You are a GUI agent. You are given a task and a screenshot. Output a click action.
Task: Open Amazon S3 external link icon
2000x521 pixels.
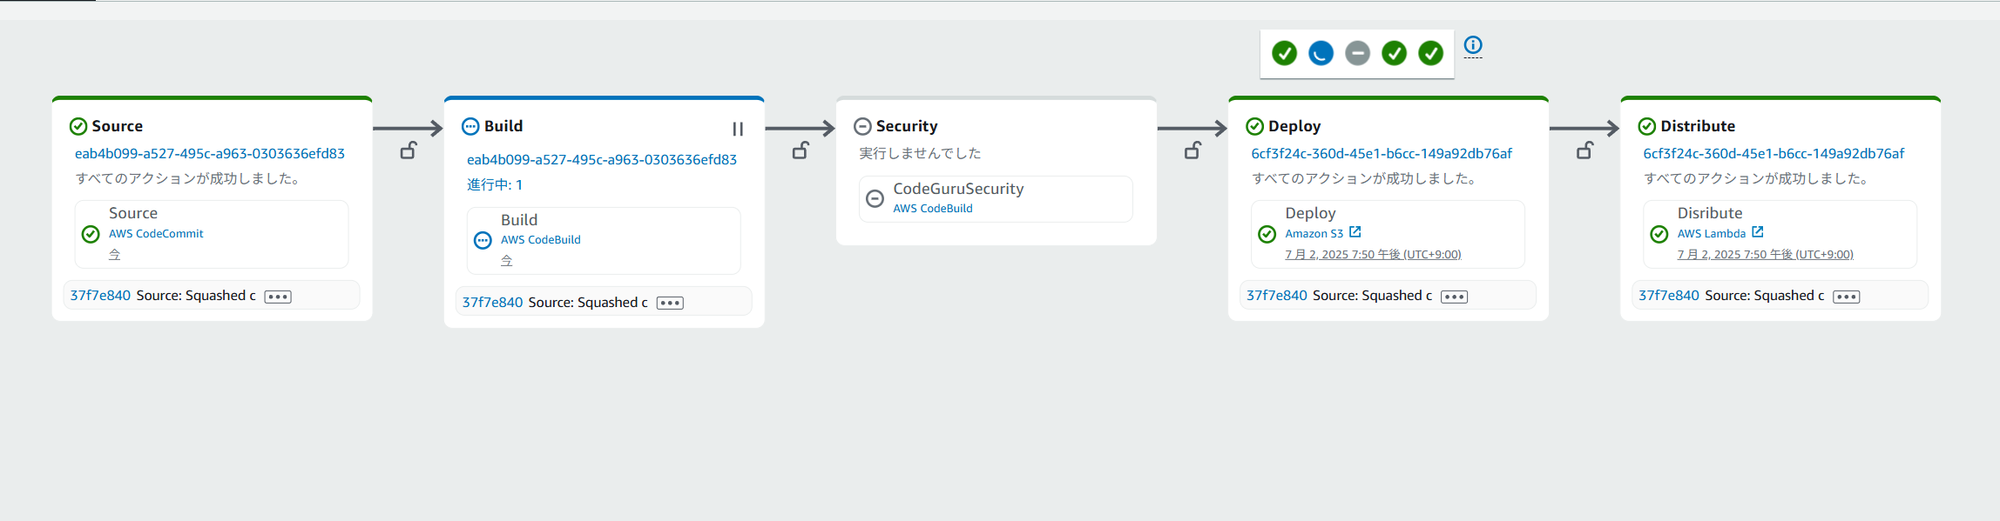point(1355,232)
